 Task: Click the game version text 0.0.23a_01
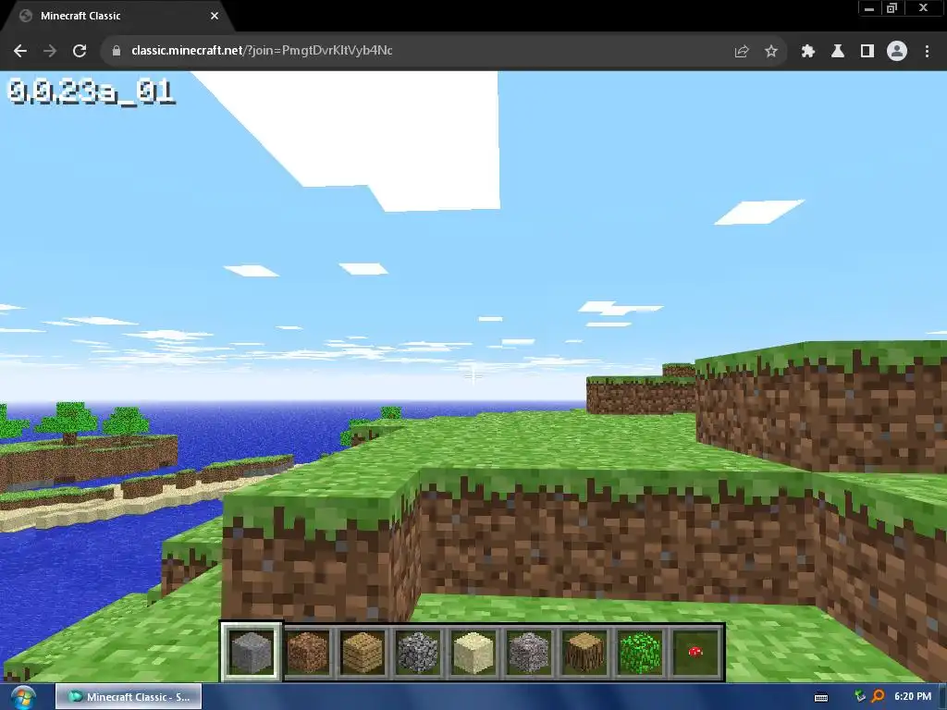[92, 92]
